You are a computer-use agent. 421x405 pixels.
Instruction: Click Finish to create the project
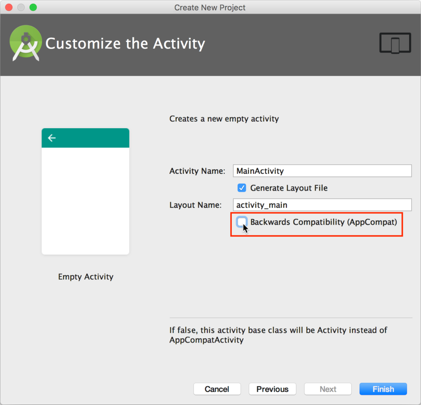click(383, 389)
